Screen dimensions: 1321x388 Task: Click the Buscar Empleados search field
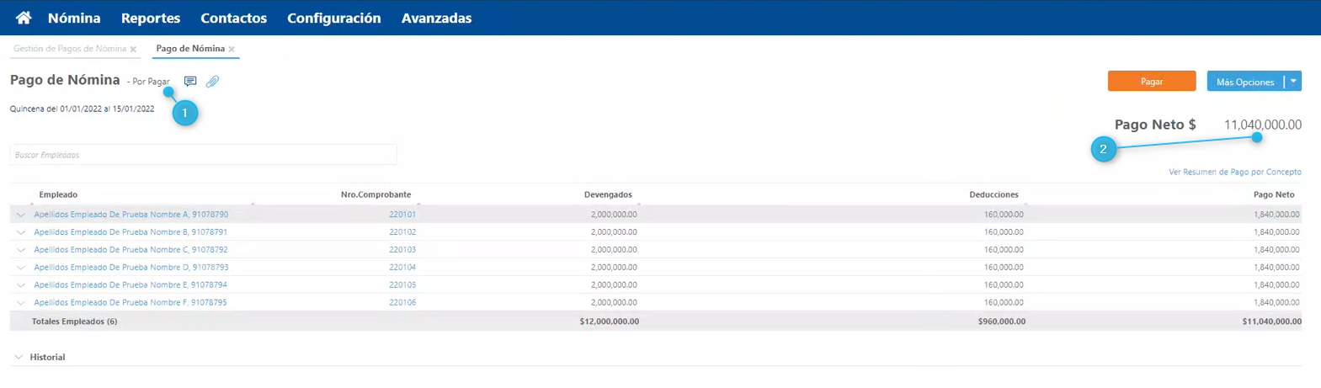[x=203, y=155]
